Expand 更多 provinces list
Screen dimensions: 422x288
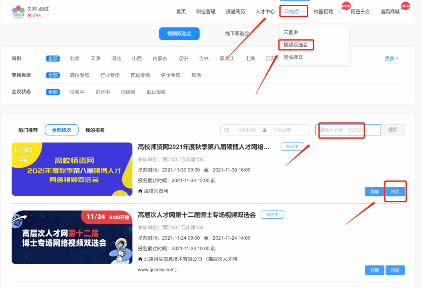tap(392, 58)
